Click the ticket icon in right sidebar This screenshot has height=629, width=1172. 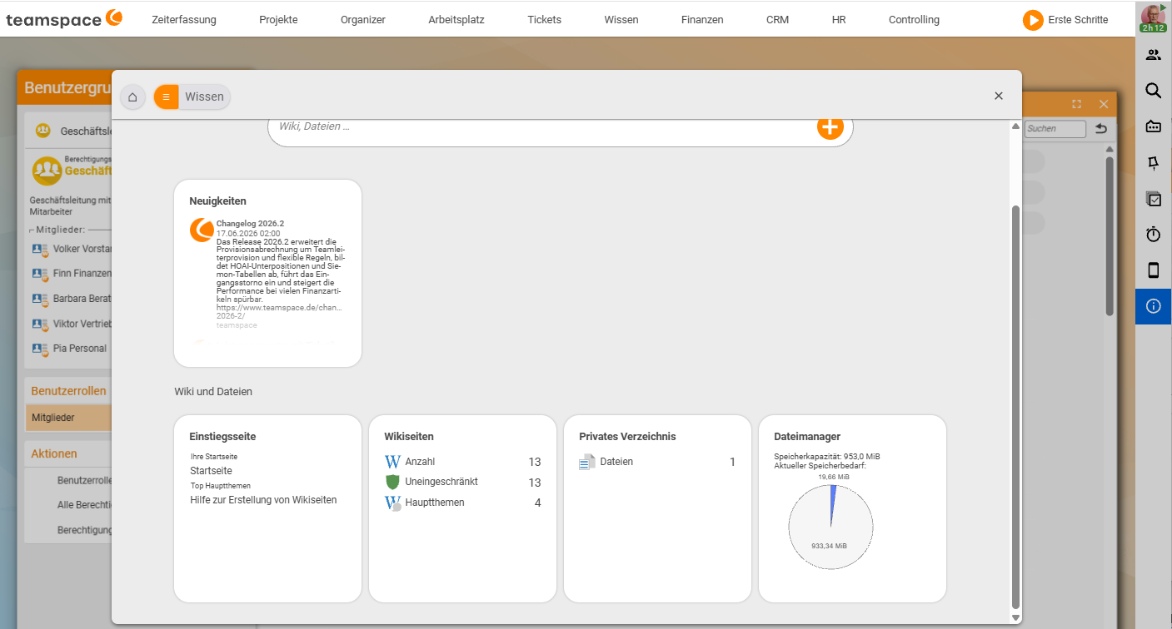1154,126
